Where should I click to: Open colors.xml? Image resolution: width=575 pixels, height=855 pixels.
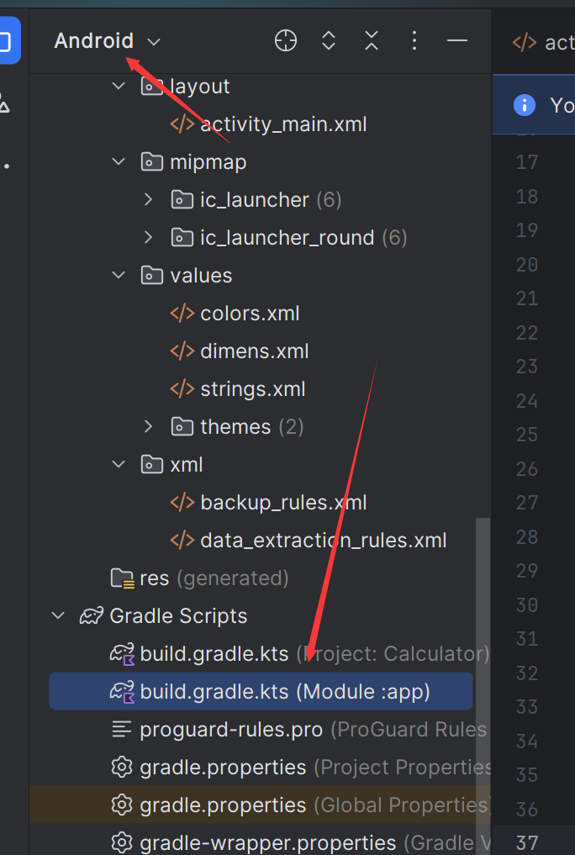[x=250, y=314]
